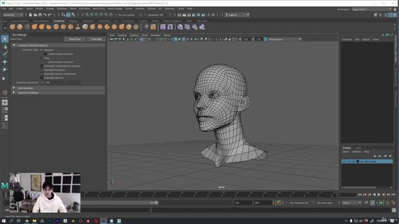Open the Modeling menu set dropdown
The width and height of the screenshot is (399, 224).
coord(13,15)
